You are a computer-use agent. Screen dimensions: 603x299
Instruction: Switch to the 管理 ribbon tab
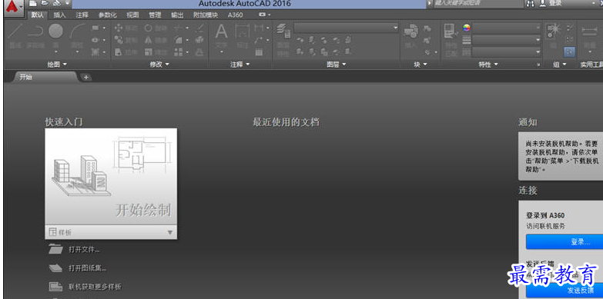click(155, 15)
